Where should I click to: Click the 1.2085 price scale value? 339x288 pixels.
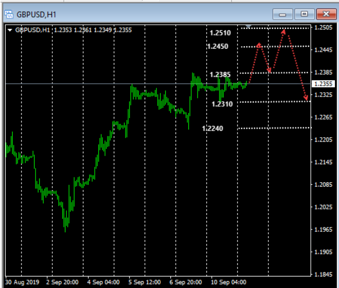click(324, 184)
